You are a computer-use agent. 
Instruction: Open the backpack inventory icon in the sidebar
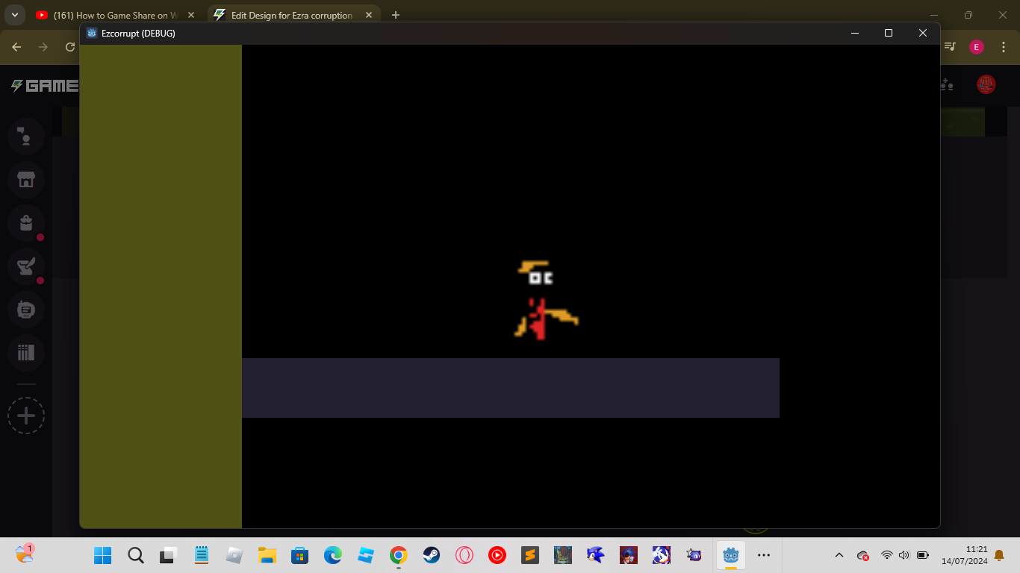(26, 223)
